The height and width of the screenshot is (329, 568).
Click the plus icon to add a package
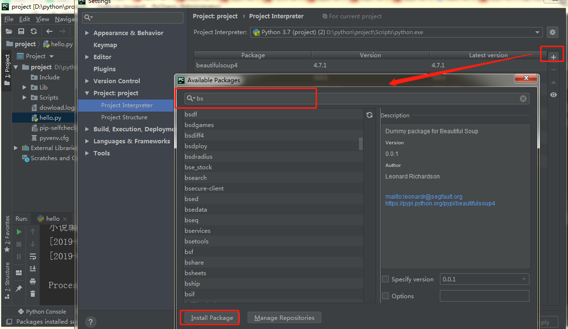[553, 57]
